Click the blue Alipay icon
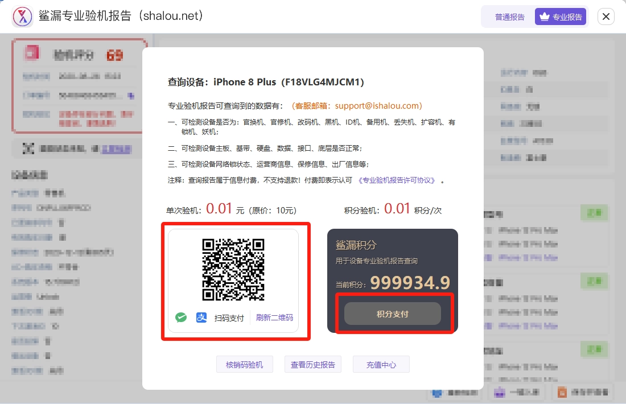The width and height of the screenshot is (626, 404). [x=201, y=318]
